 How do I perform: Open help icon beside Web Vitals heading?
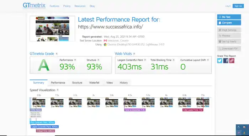point(134,54)
